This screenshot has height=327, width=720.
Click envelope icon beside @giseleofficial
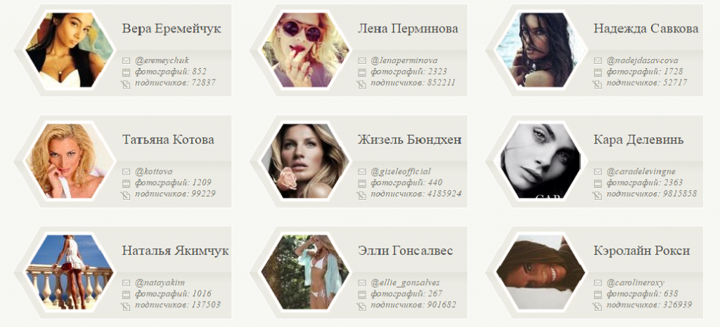362,172
